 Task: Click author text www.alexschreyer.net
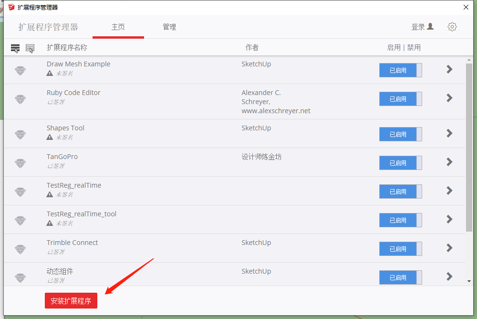276,111
